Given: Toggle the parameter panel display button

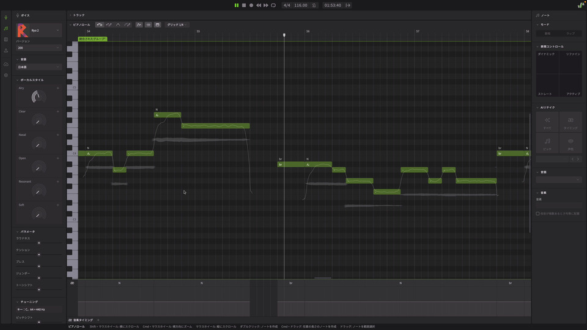Looking at the screenshot, I should pos(158,24).
